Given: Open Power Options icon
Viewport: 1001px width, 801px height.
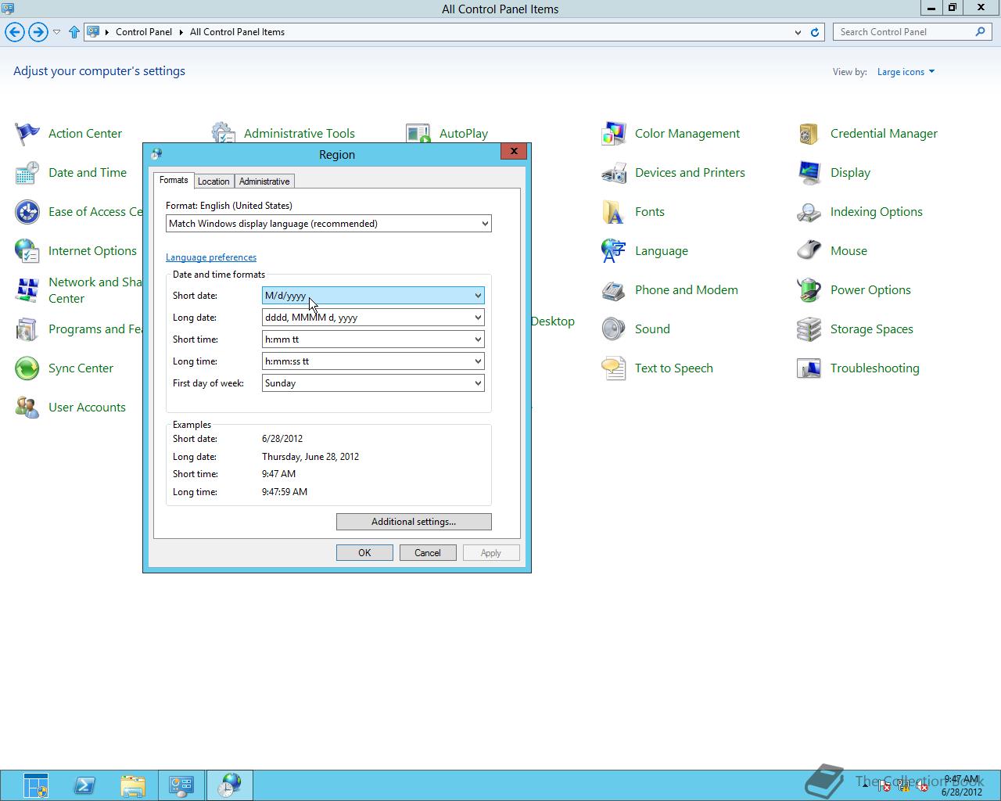Looking at the screenshot, I should (x=809, y=290).
